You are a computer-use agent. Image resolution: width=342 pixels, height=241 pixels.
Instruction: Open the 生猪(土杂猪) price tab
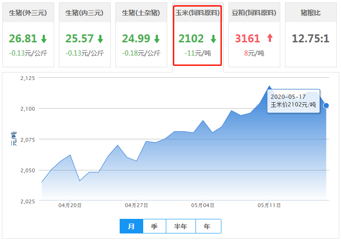[x=141, y=13]
